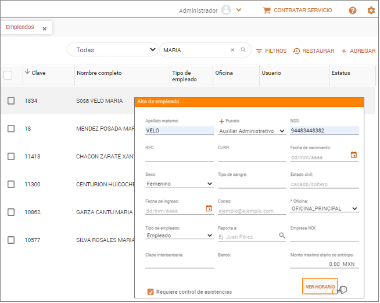Click the VER HORARIO button
Image resolution: width=380 pixels, height=303 pixels.
pos(320,287)
